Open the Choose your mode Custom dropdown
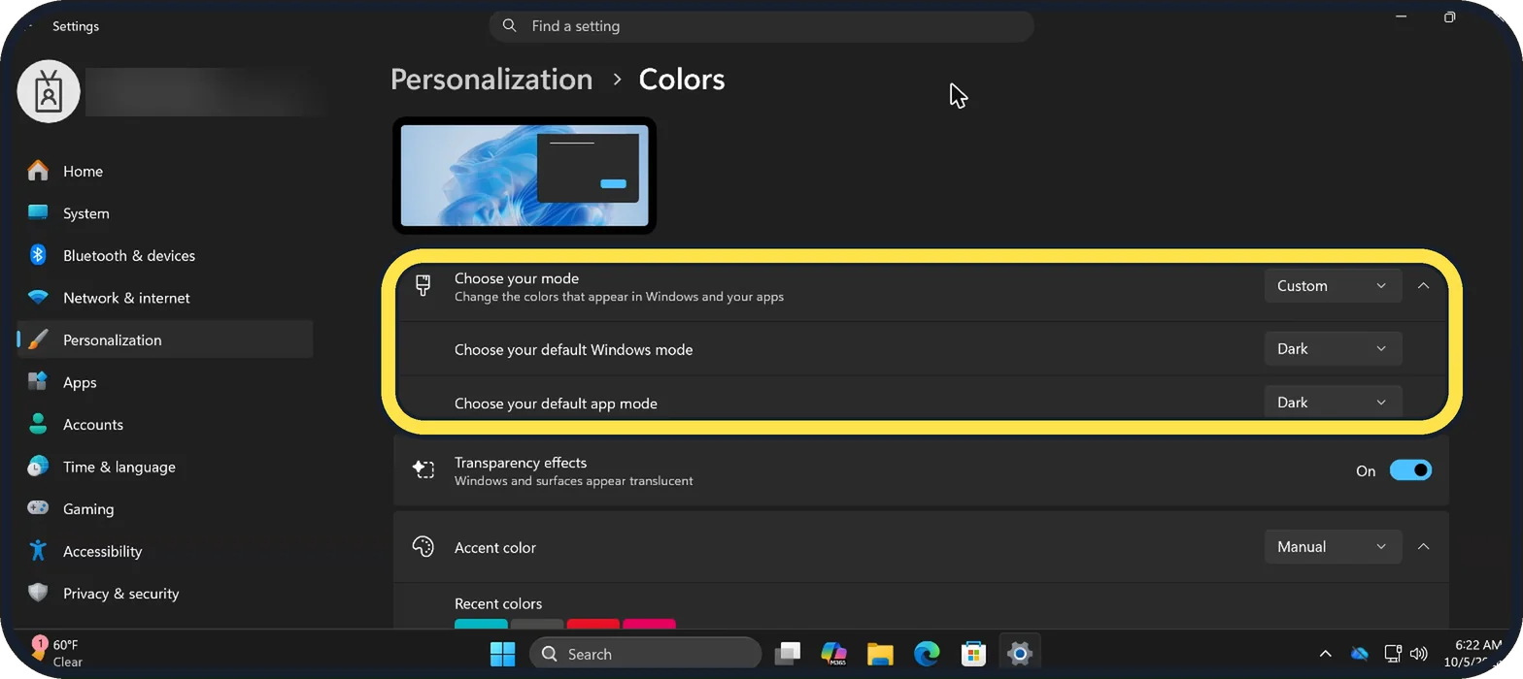The height and width of the screenshot is (679, 1523). coord(1333,286)
